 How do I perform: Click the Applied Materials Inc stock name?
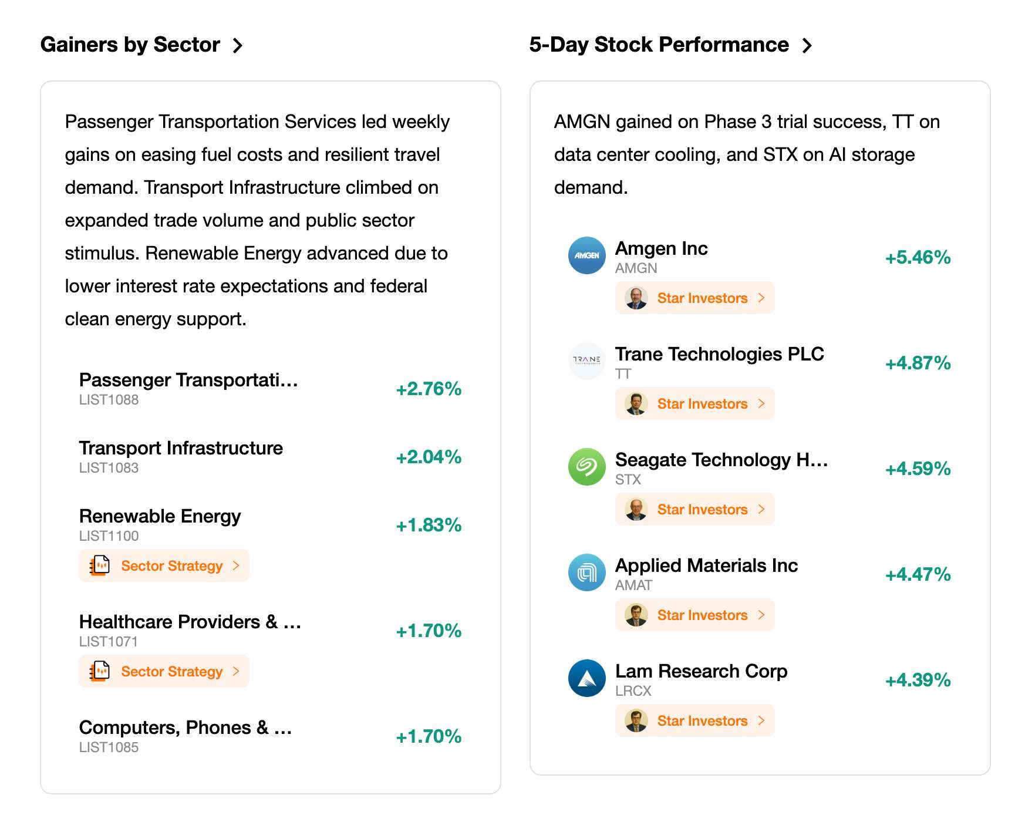tap(706, 565)
